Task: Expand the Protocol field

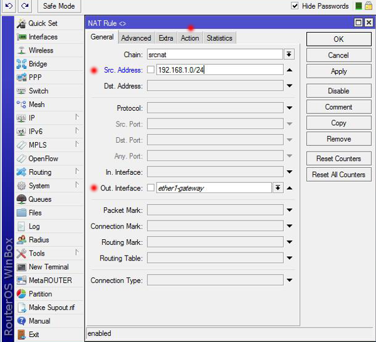Action: click(290, 108)
